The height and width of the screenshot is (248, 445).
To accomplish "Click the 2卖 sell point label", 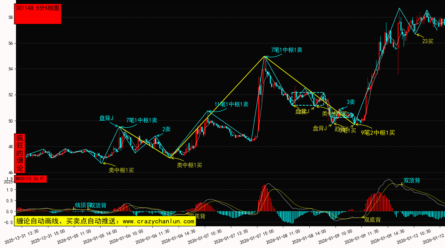I will pyautogui.click(x=166, y=129).
